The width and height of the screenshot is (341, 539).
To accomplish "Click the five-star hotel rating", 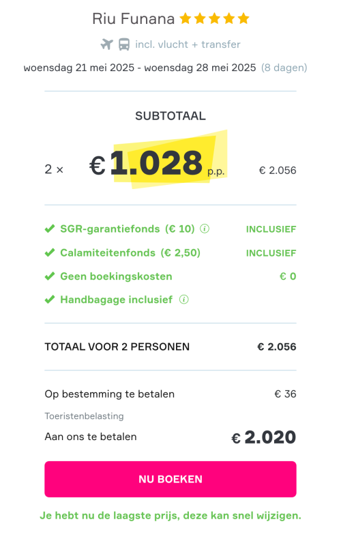I will (x=215, y=18).
